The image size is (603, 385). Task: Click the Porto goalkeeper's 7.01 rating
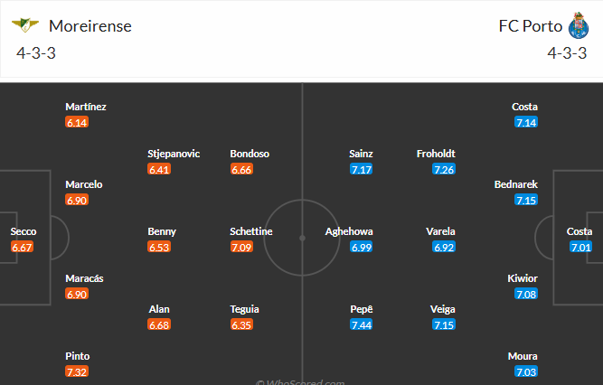pyautogui.click(x=580, y=247)
